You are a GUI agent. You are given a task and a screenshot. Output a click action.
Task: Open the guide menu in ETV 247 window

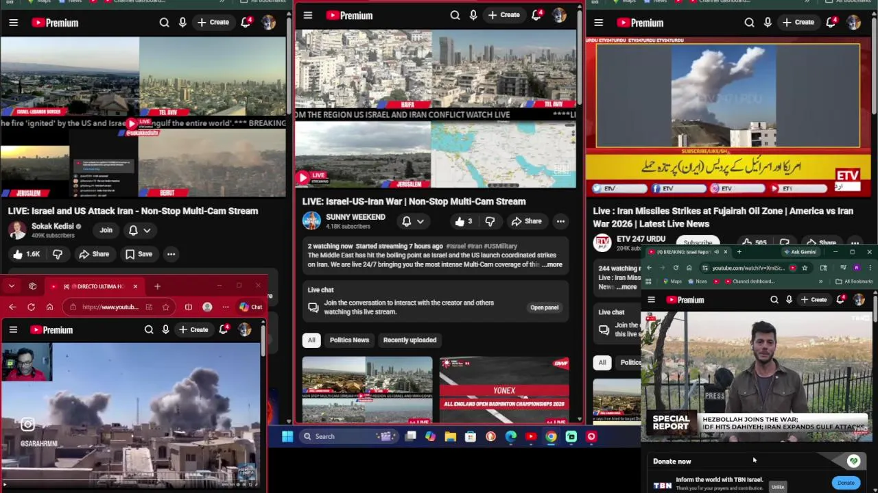(598, 23)
